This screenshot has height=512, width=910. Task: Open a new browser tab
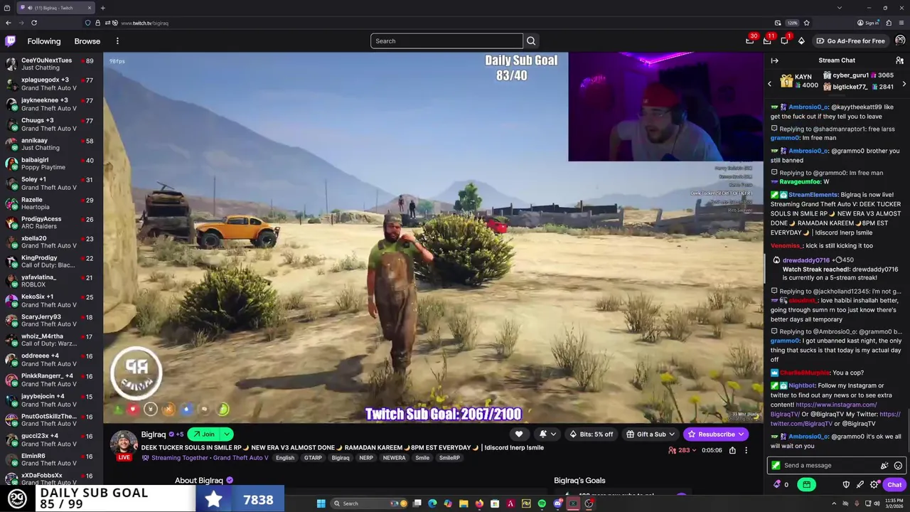pos(102,8)
